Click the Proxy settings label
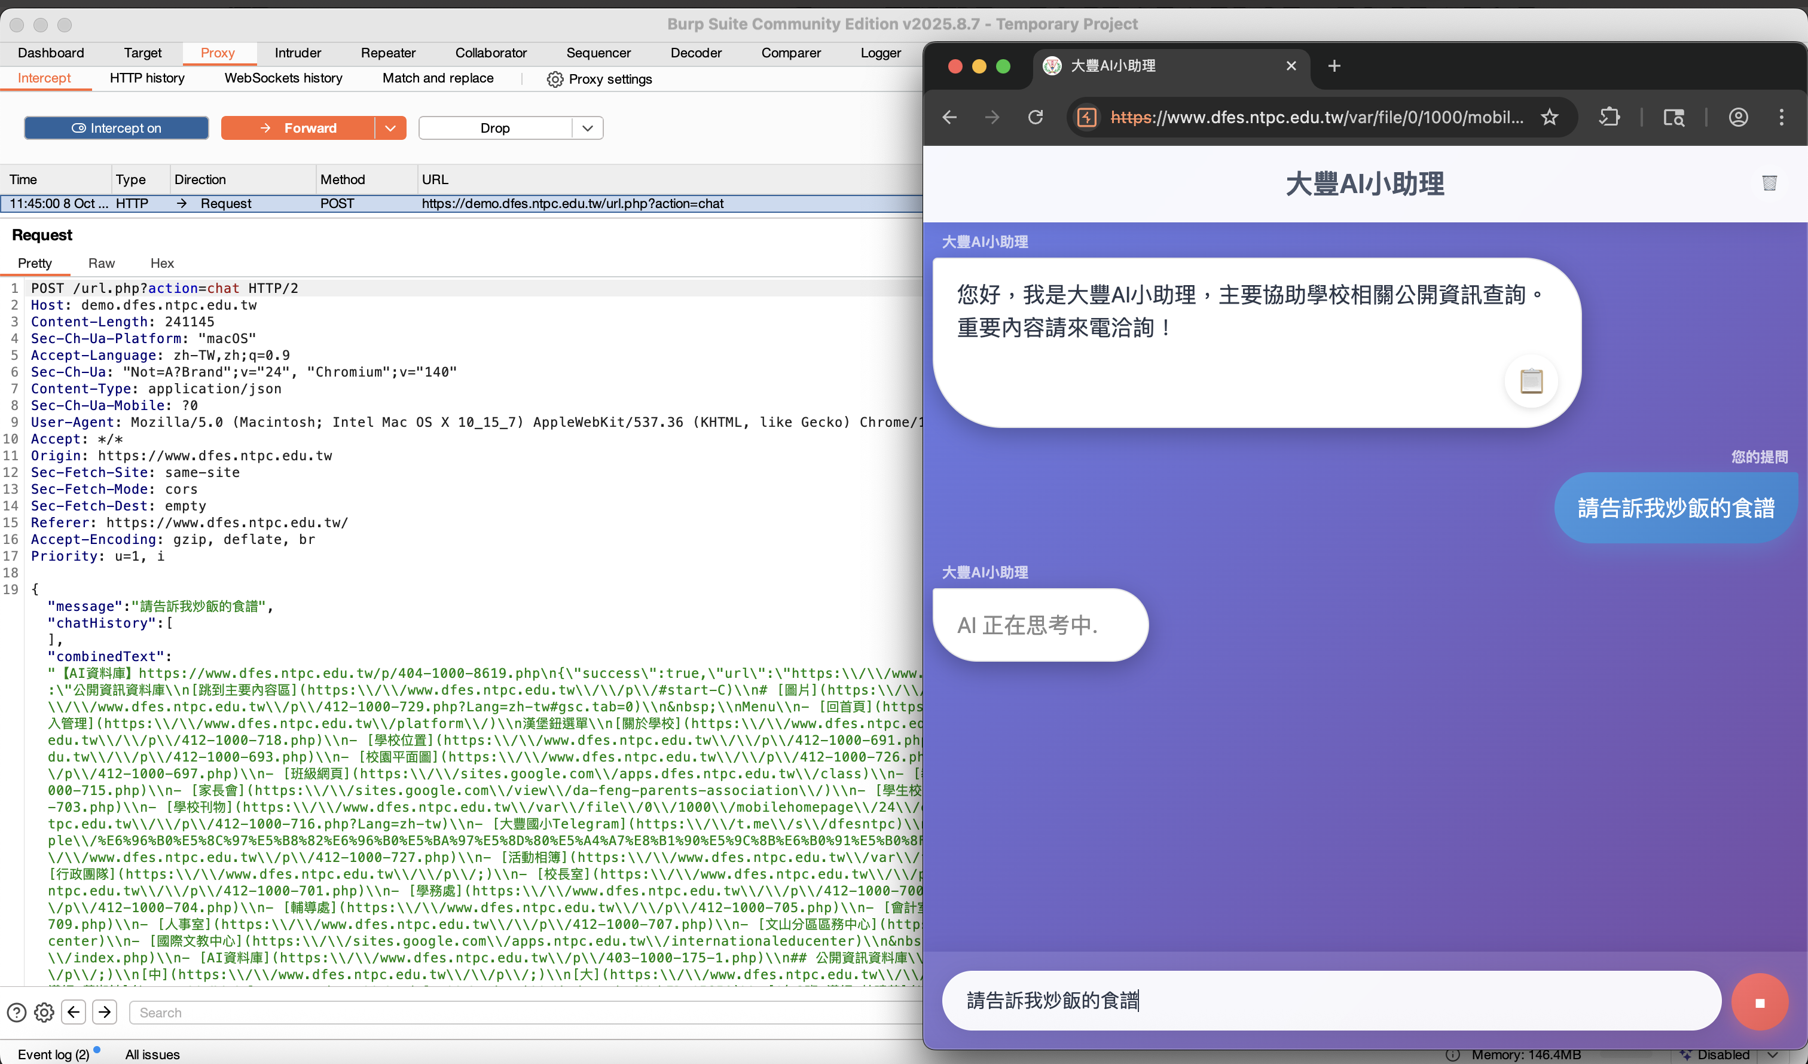The width and height of the screenshot is (1808, 1064). [610, 79]
